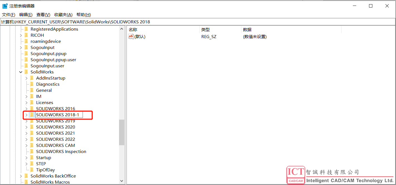The width and height of the screenshot is (396, 185).
Task: Open the 文件(F) menu
Action: [x=9, y=15]
